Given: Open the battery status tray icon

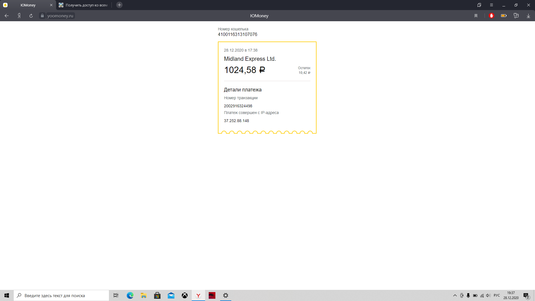Looking at the screenshot, I should coord(475,295).
